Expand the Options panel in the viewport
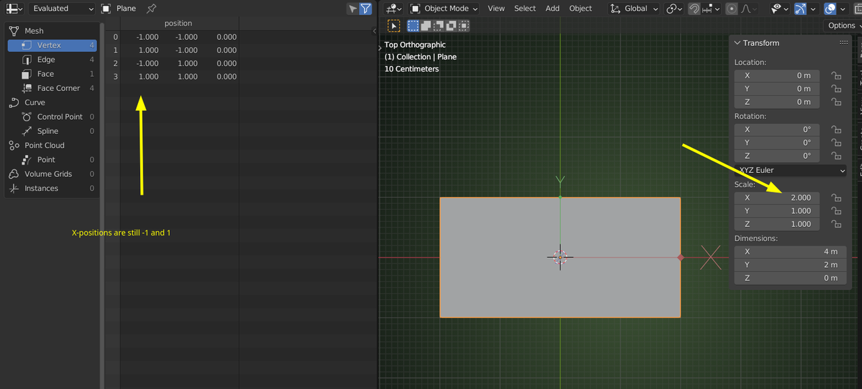Viewport: 862px width, 389px height. [x=841, y=25]
